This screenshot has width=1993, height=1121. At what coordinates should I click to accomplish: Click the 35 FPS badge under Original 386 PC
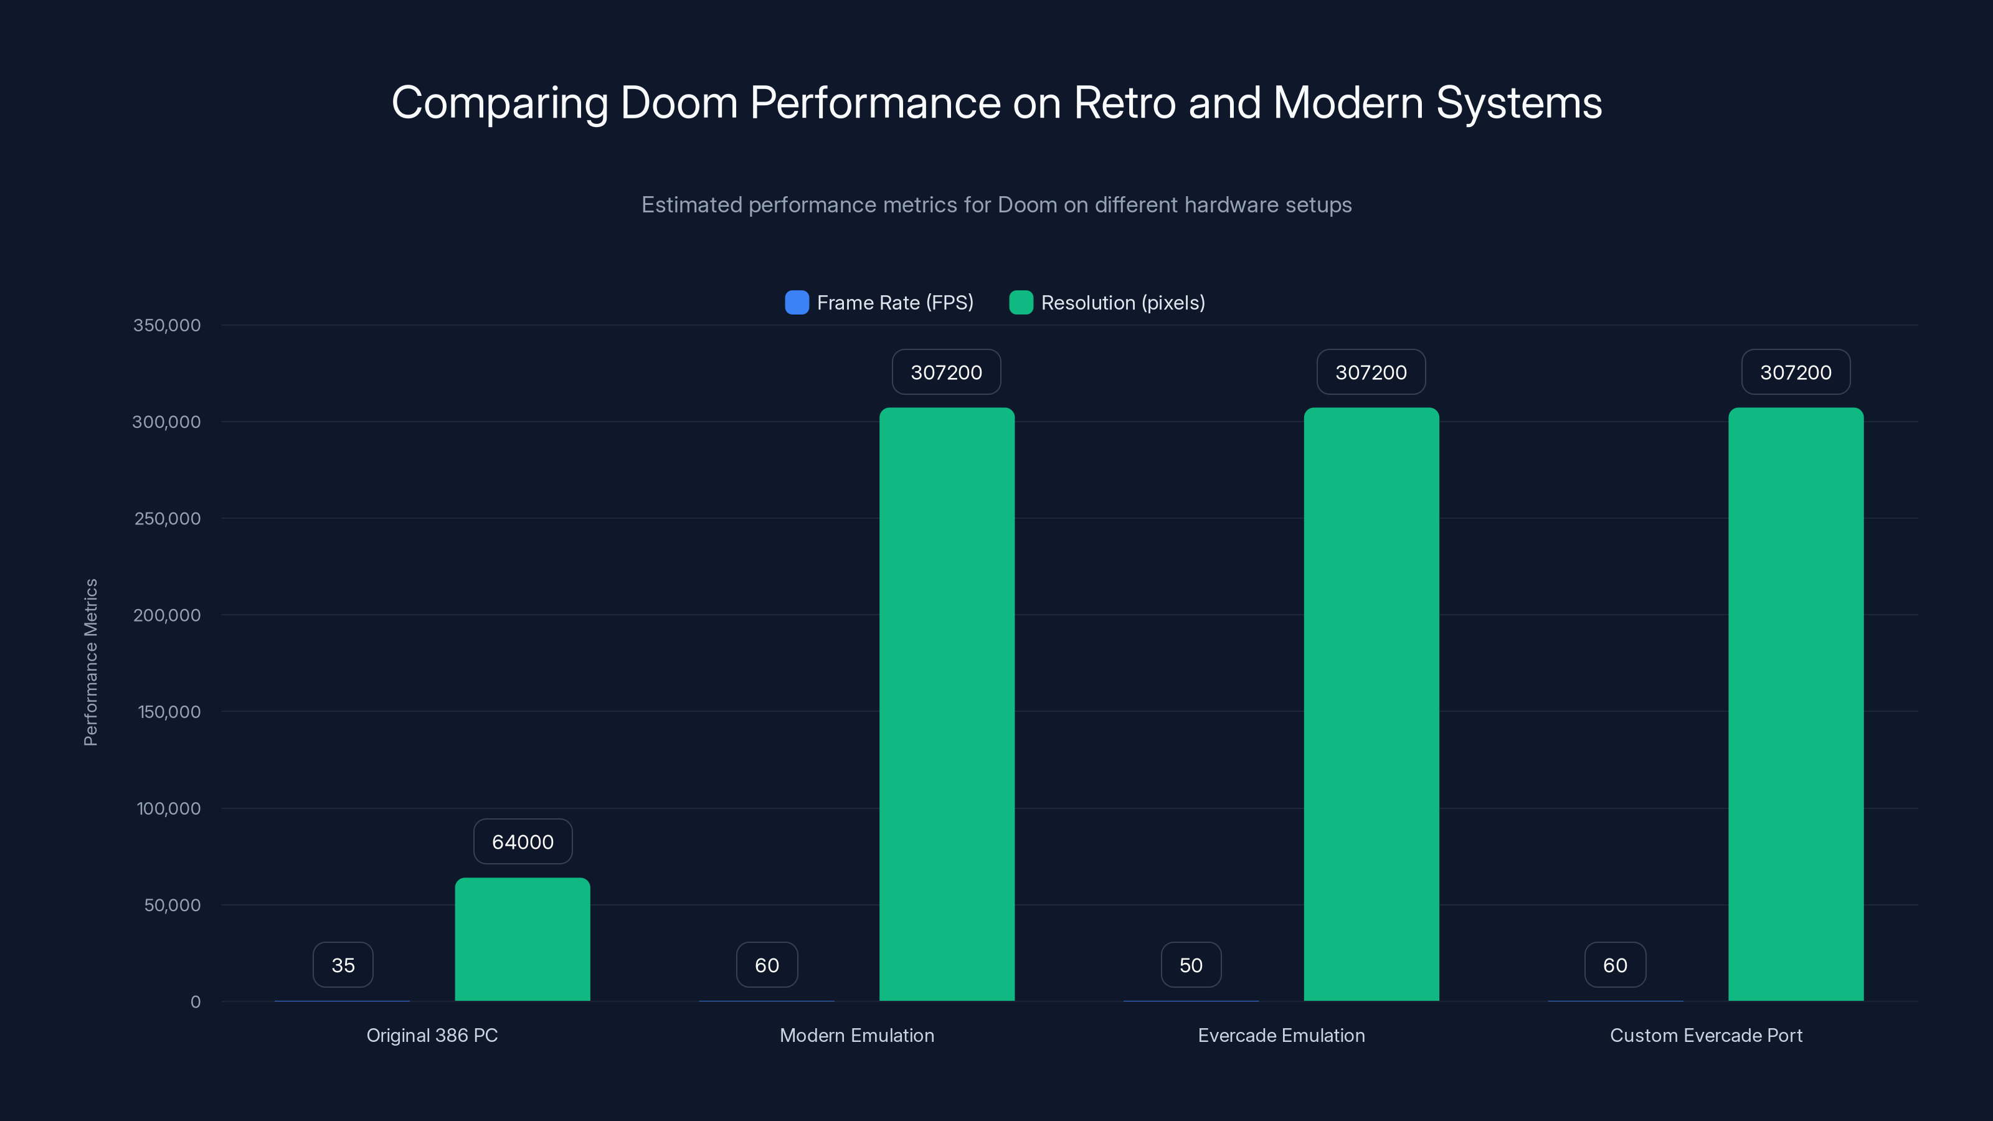click(343, 964)
